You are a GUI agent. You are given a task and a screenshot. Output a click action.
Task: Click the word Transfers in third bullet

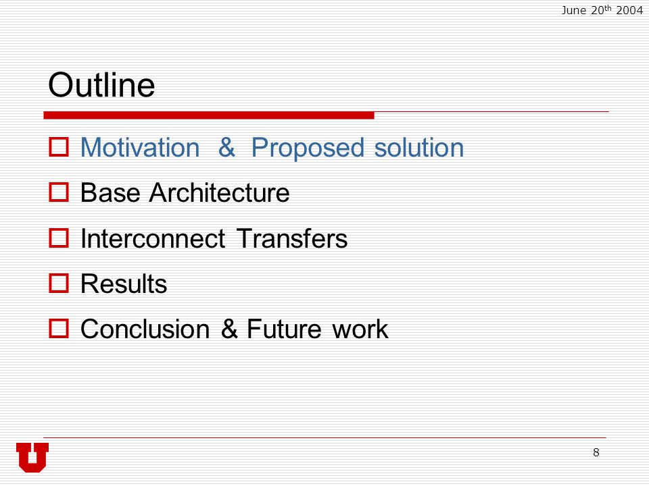(x=292, y=238)
